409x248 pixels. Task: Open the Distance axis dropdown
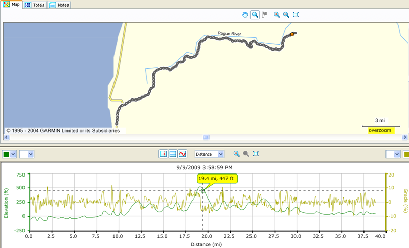[210, 154]
